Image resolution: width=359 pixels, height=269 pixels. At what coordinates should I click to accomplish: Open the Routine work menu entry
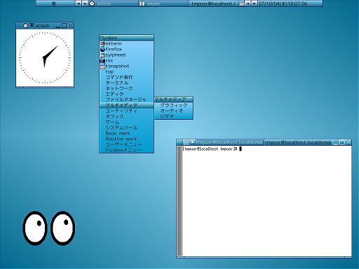[x=126, y=139]
